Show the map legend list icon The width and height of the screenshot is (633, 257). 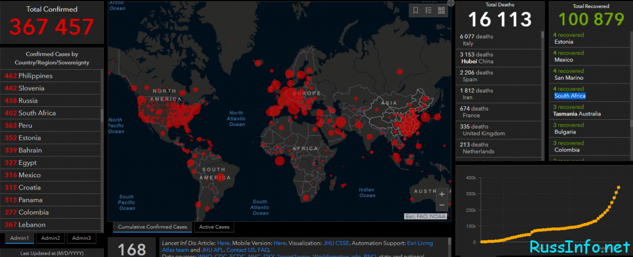(x=428, y=11)
